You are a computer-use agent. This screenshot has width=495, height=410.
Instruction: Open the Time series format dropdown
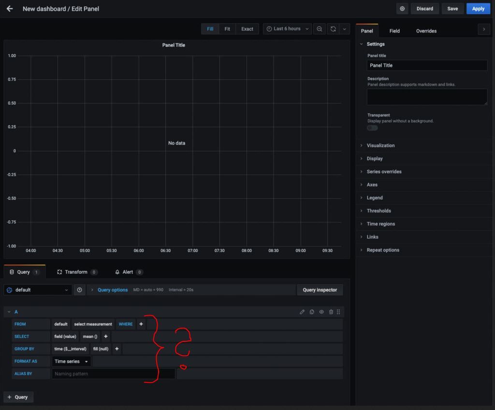(71, 361)
